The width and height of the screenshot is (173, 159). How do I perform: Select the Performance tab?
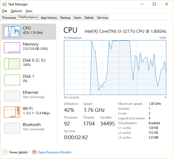tap(28, 17)
